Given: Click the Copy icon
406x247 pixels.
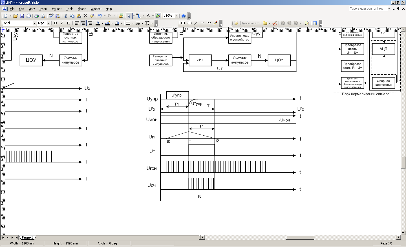Looking at the screenshot, I should [72, 16].
